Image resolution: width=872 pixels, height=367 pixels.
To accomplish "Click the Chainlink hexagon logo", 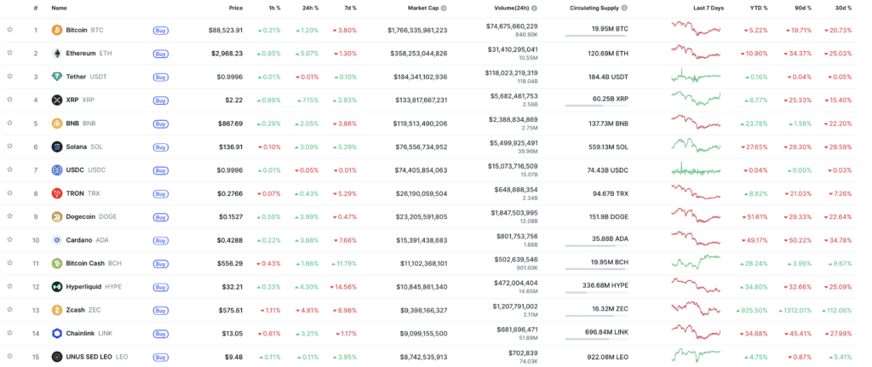I will (56, 334).
